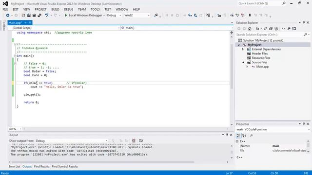Click the Step Over debug icon

pyautogui.click(x=195, y=15)
